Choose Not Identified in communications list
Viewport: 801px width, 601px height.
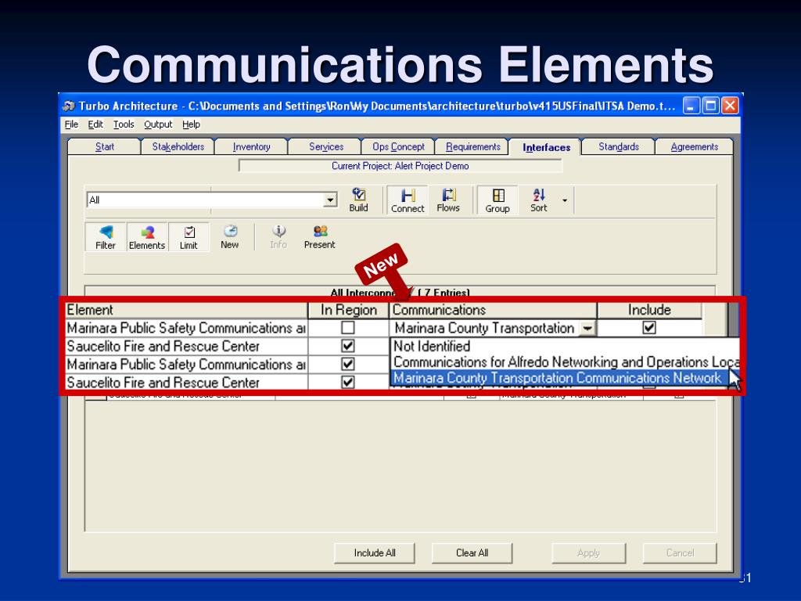(565, 346)
